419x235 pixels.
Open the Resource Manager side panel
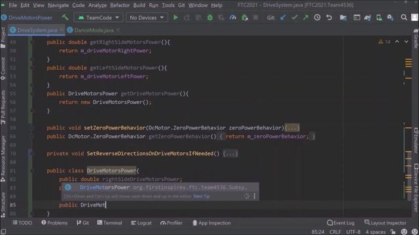(3, 159)
